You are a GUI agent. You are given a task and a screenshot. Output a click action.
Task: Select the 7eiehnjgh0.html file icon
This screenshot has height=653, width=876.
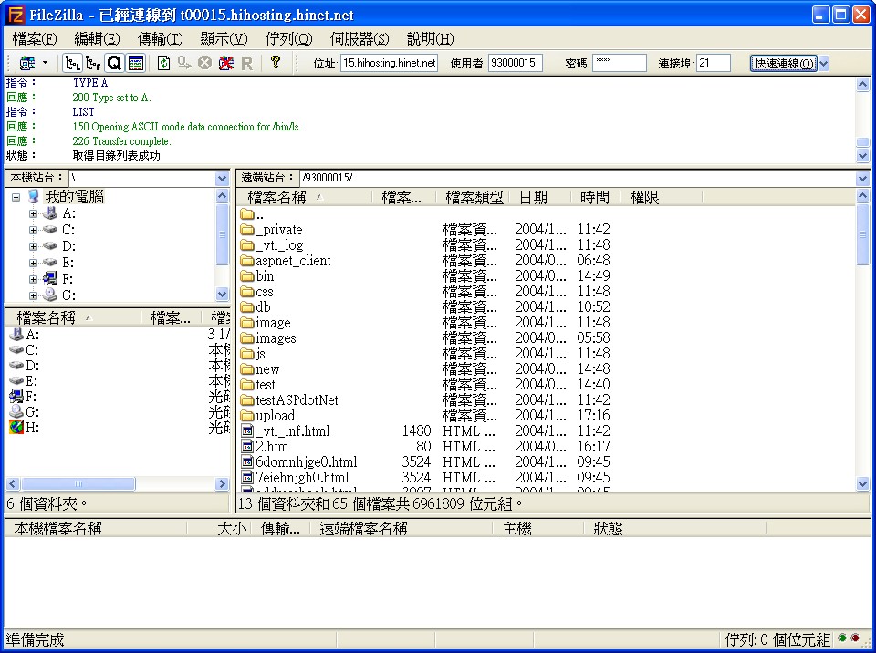tap(247, 478)
